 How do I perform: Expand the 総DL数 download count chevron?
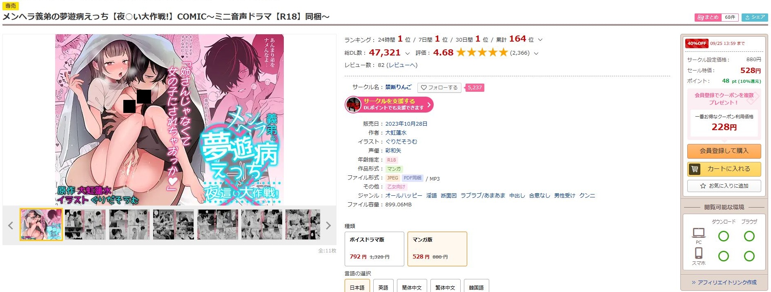point(407,53)
